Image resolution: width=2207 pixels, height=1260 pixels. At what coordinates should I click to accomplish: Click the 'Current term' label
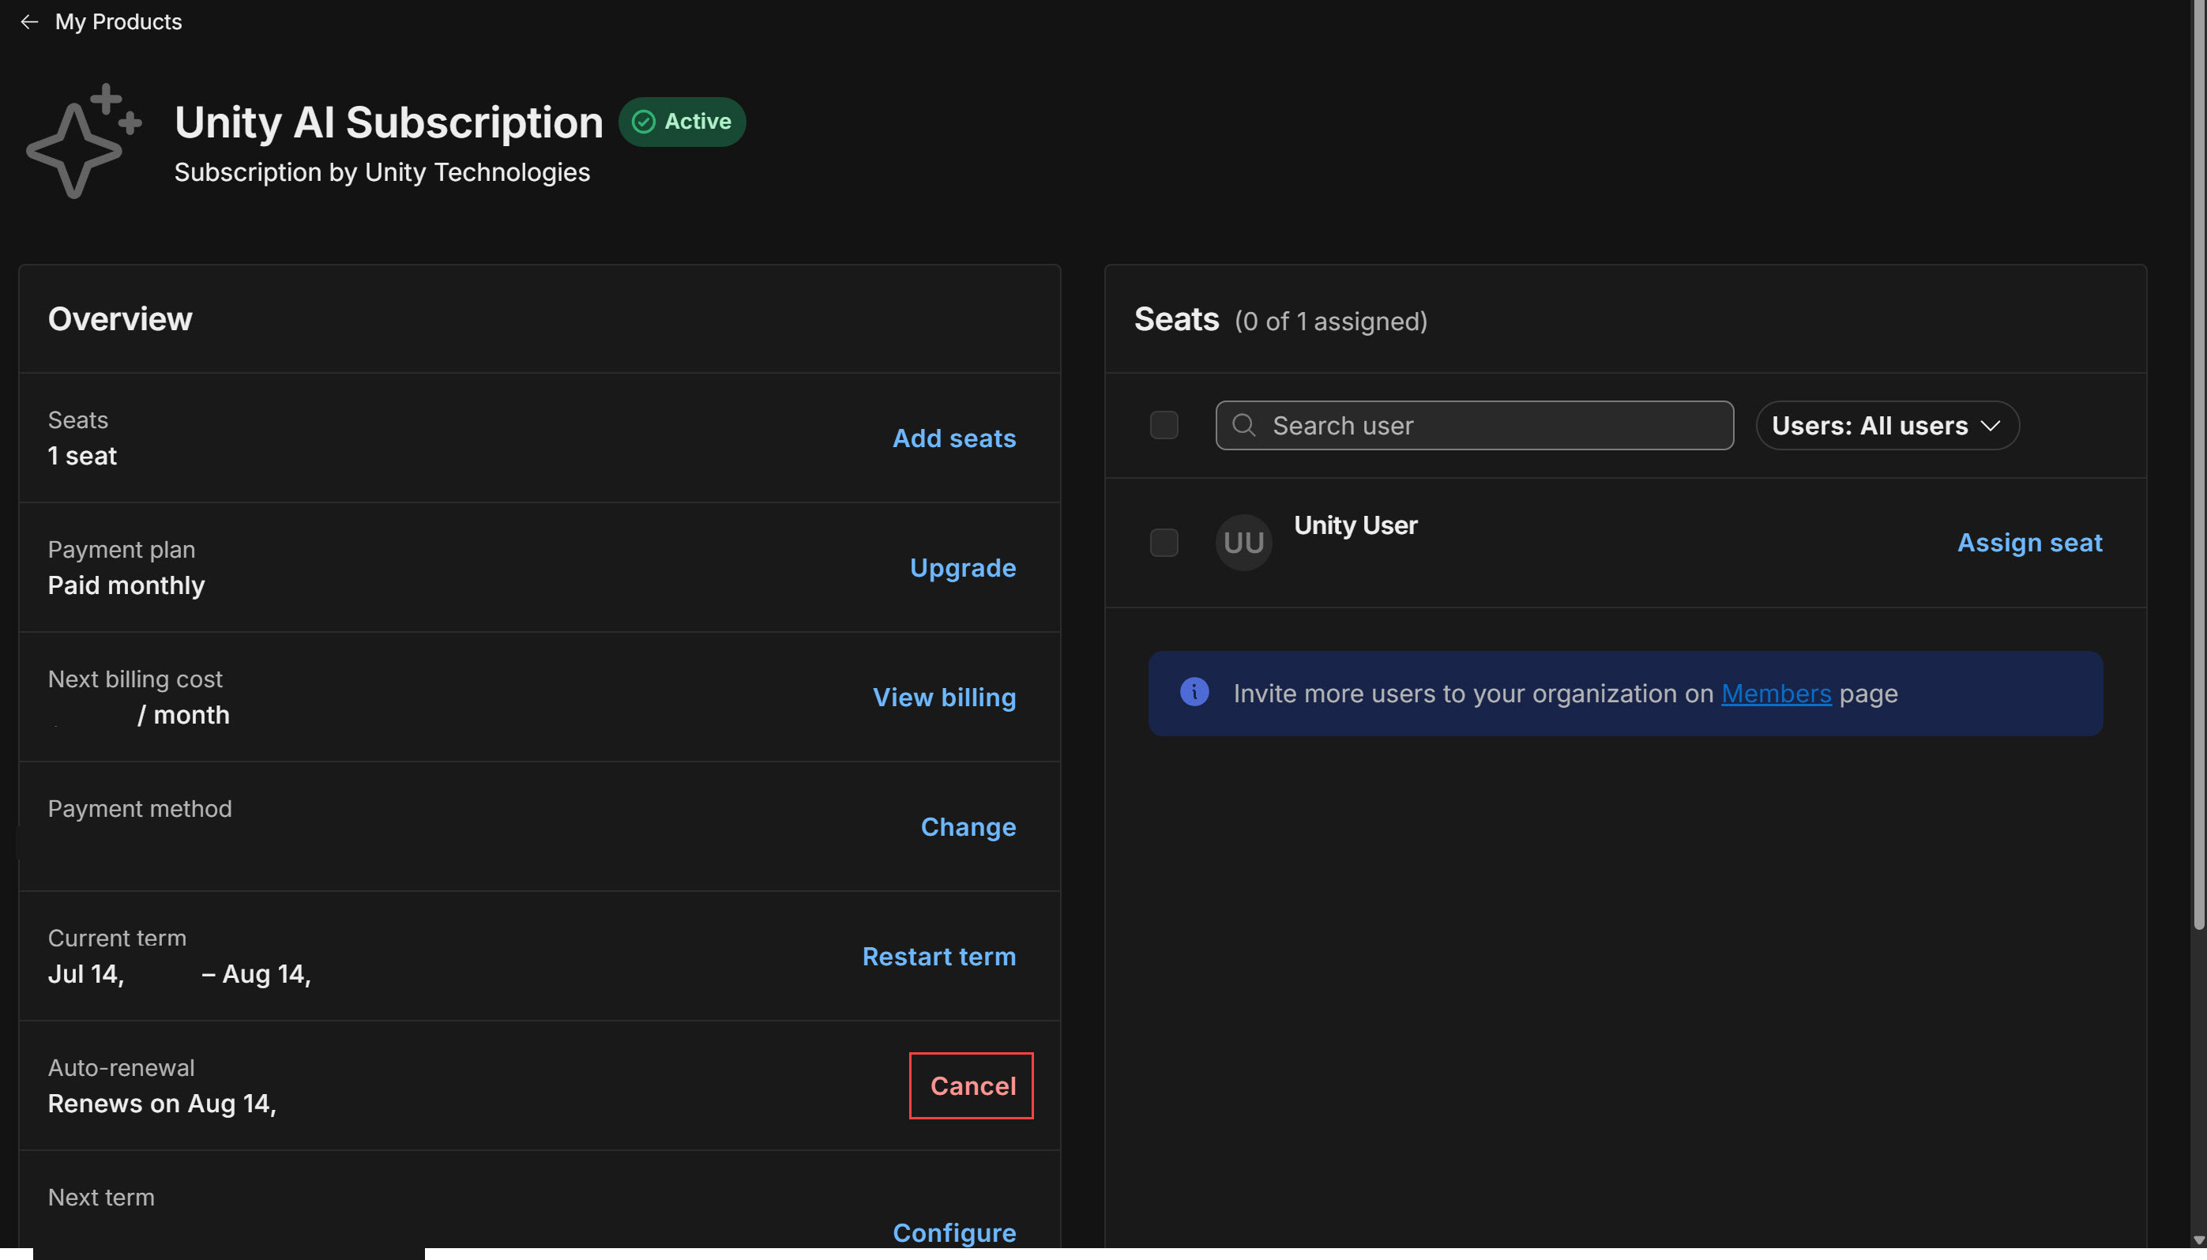tap(117, 938)
